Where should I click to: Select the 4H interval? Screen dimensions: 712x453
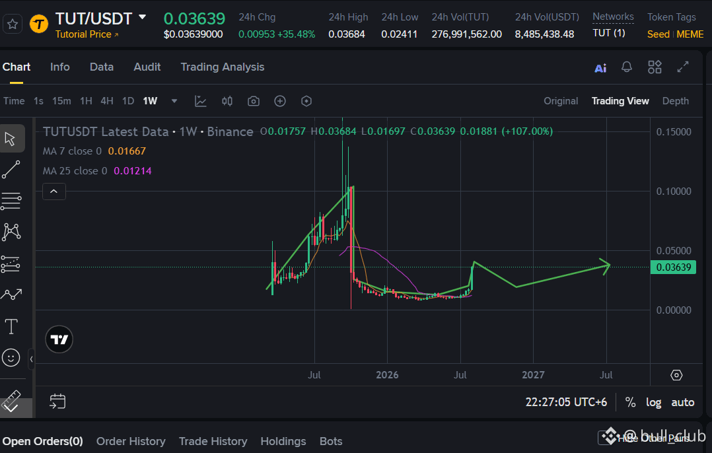107,101
